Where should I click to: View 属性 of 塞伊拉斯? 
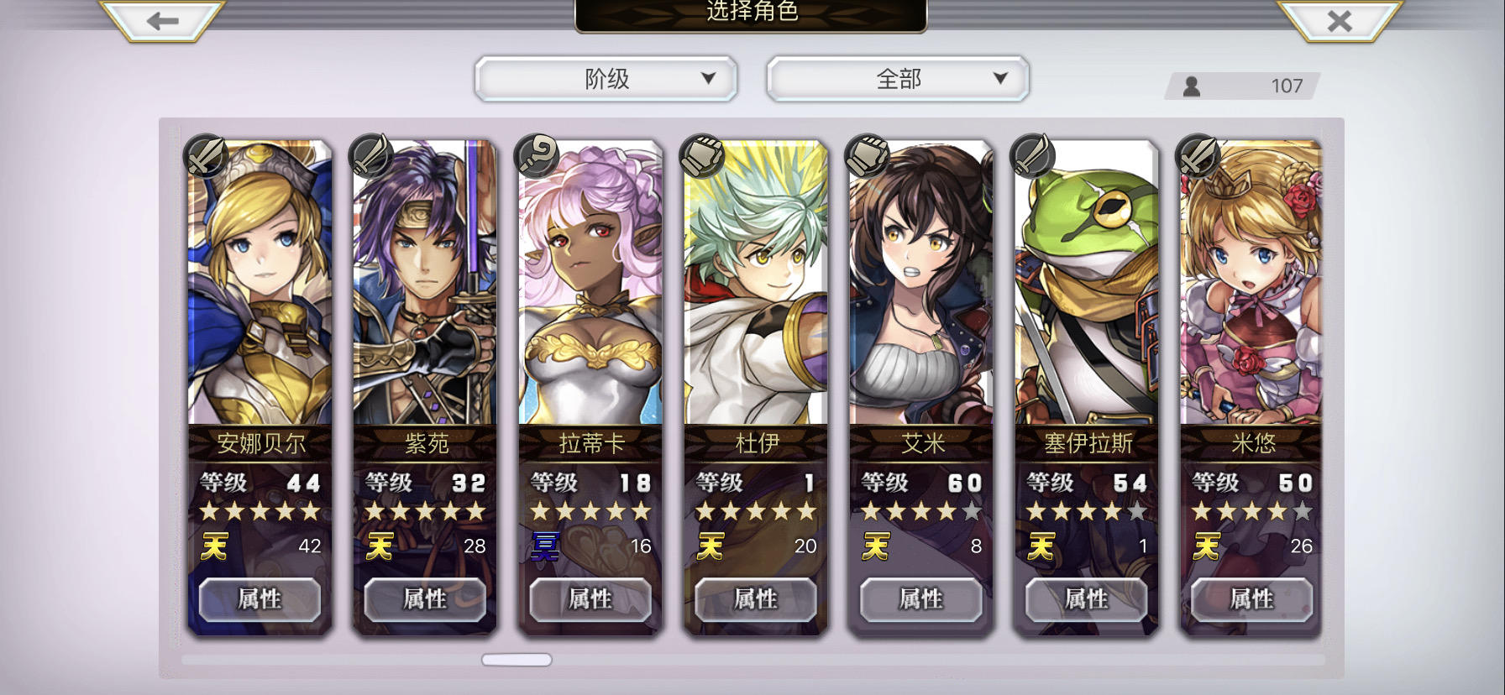coord(1087,599)
